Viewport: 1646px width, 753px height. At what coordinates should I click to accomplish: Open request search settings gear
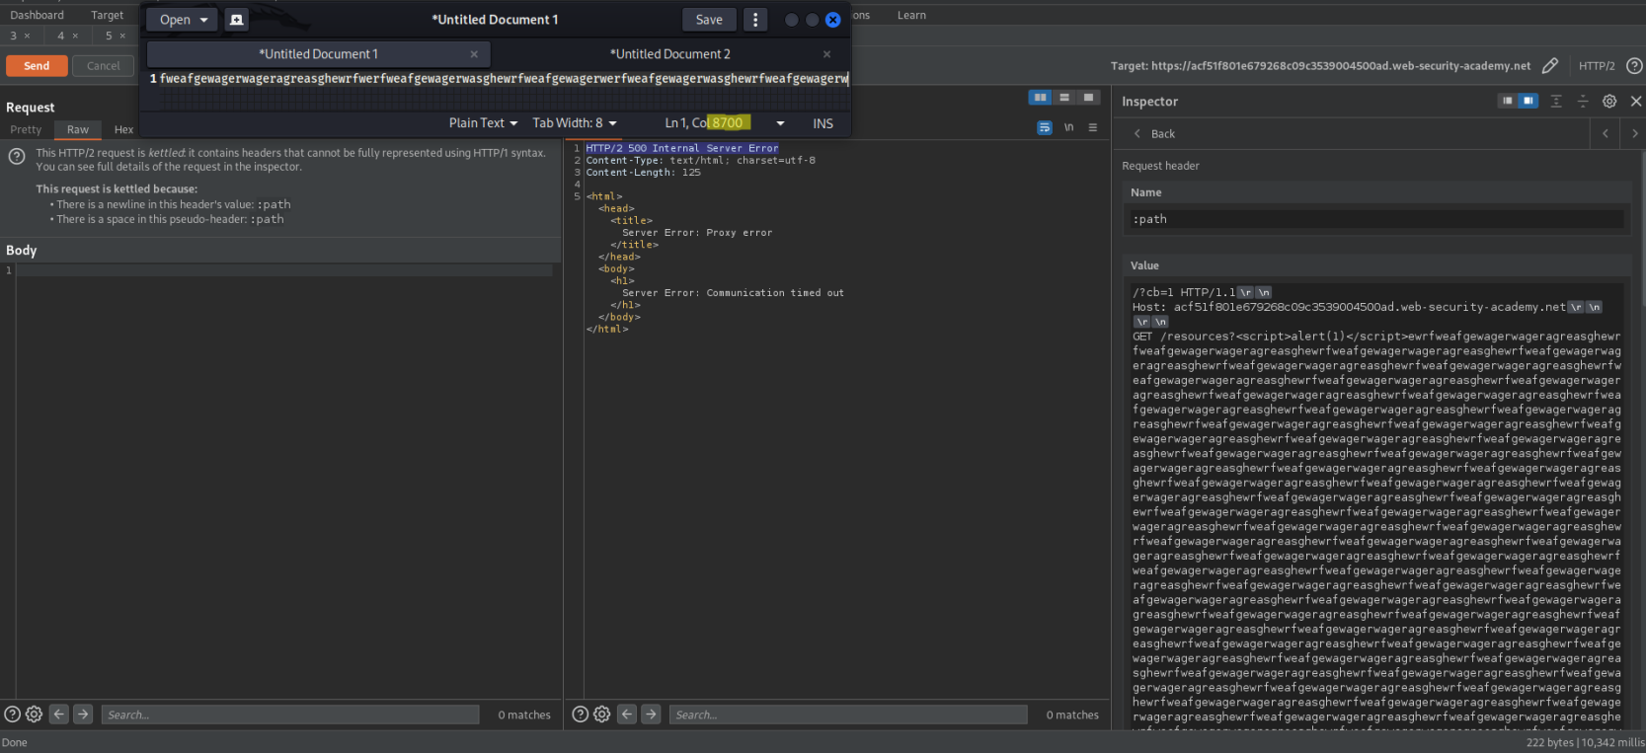click(34, 715)
